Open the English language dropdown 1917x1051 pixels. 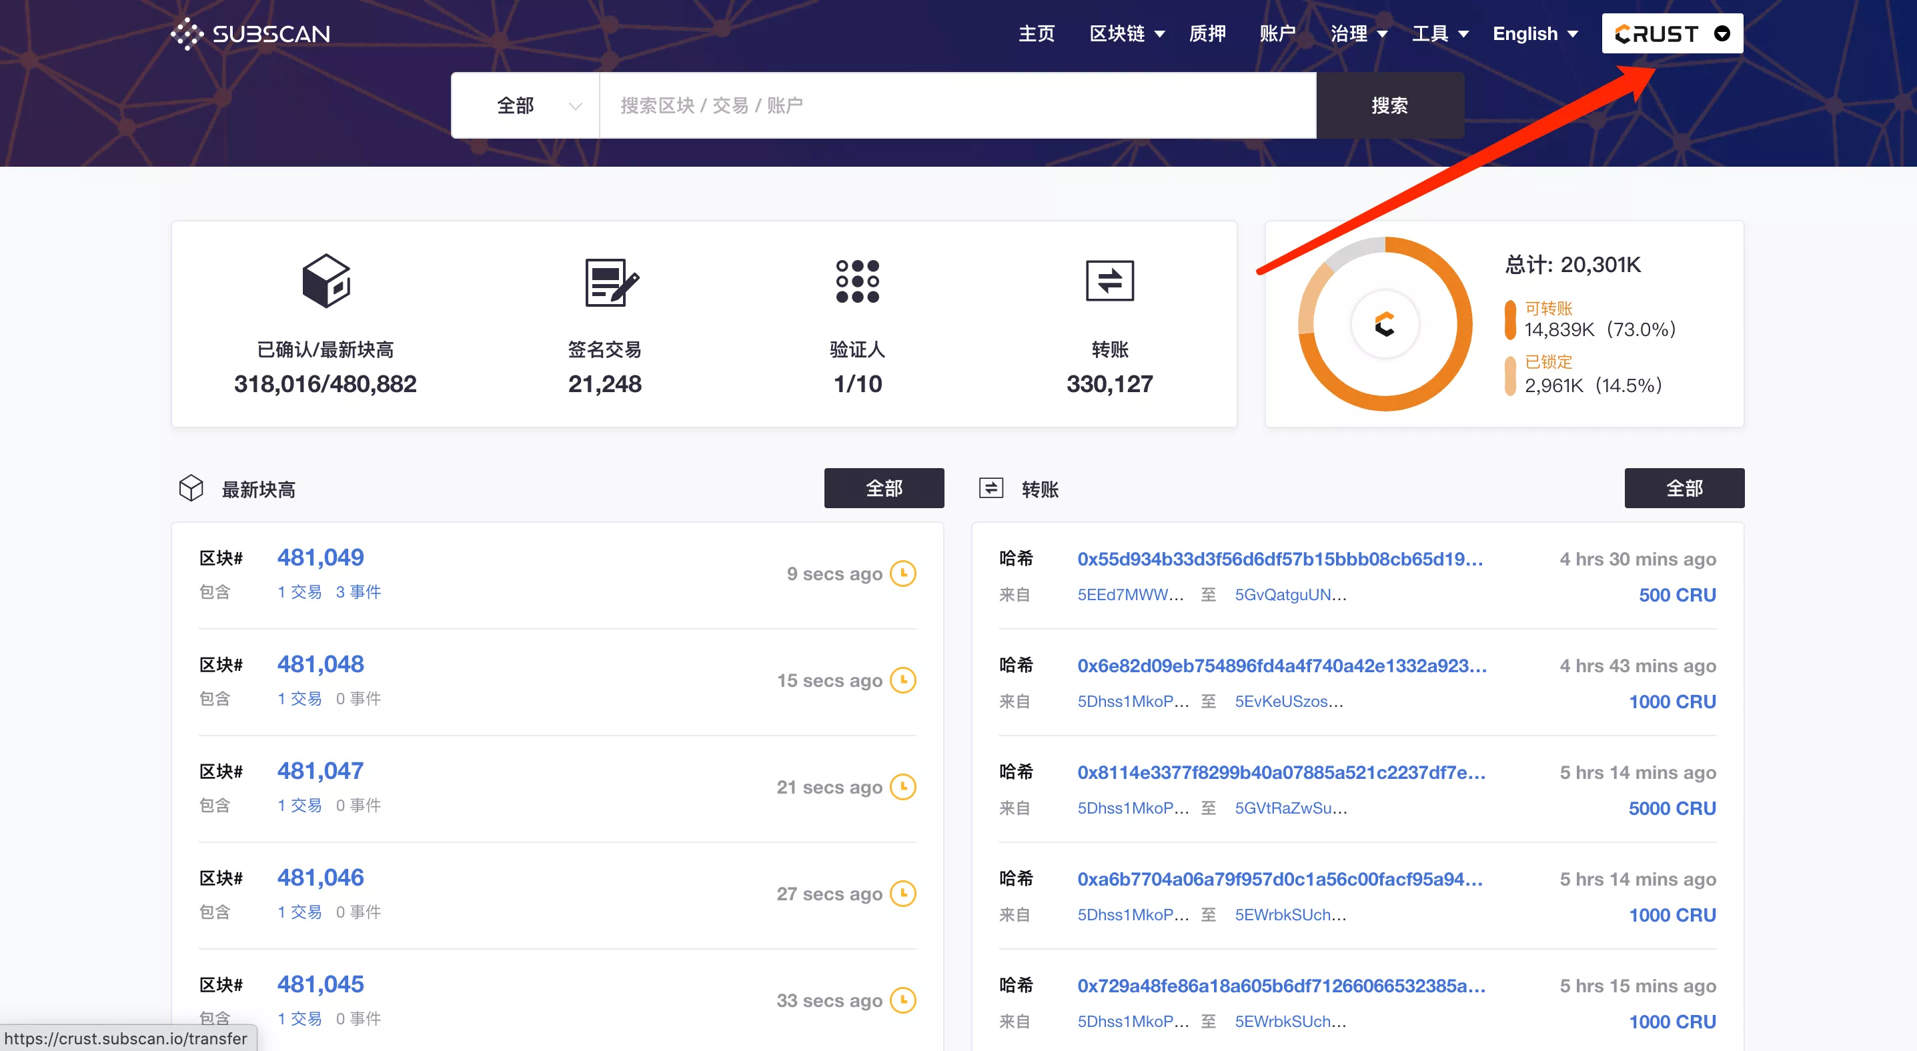[x=1535, y=33]
